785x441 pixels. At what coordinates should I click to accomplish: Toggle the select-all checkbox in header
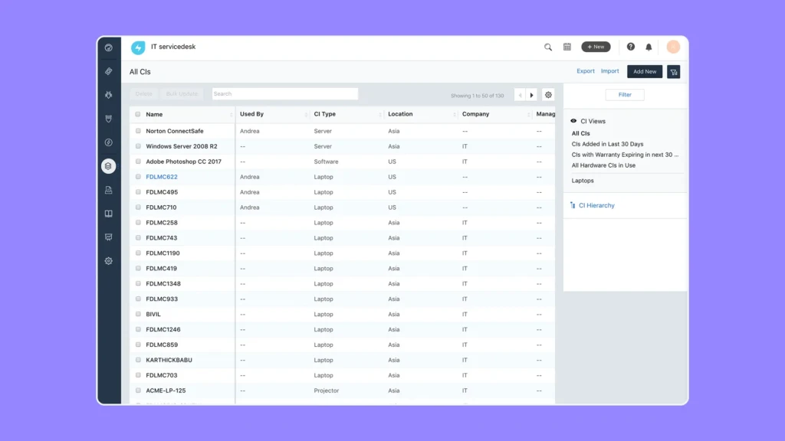[x=138, y=114]
